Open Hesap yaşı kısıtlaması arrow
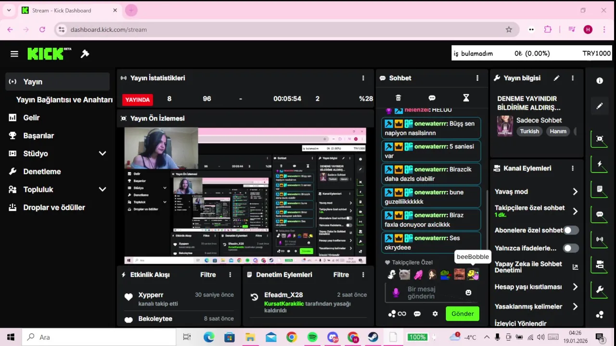The height and width of the screenshot is (346, 616). coord(575,287)
